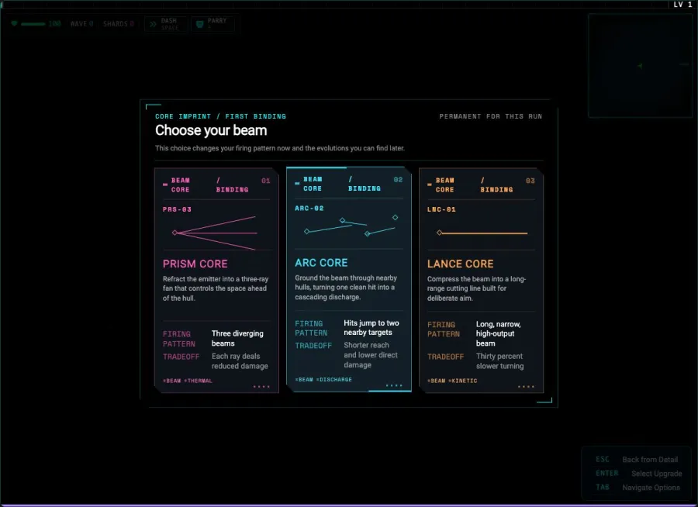Click the PRS-03 code label
698x507 pixels.
point(177,209)
